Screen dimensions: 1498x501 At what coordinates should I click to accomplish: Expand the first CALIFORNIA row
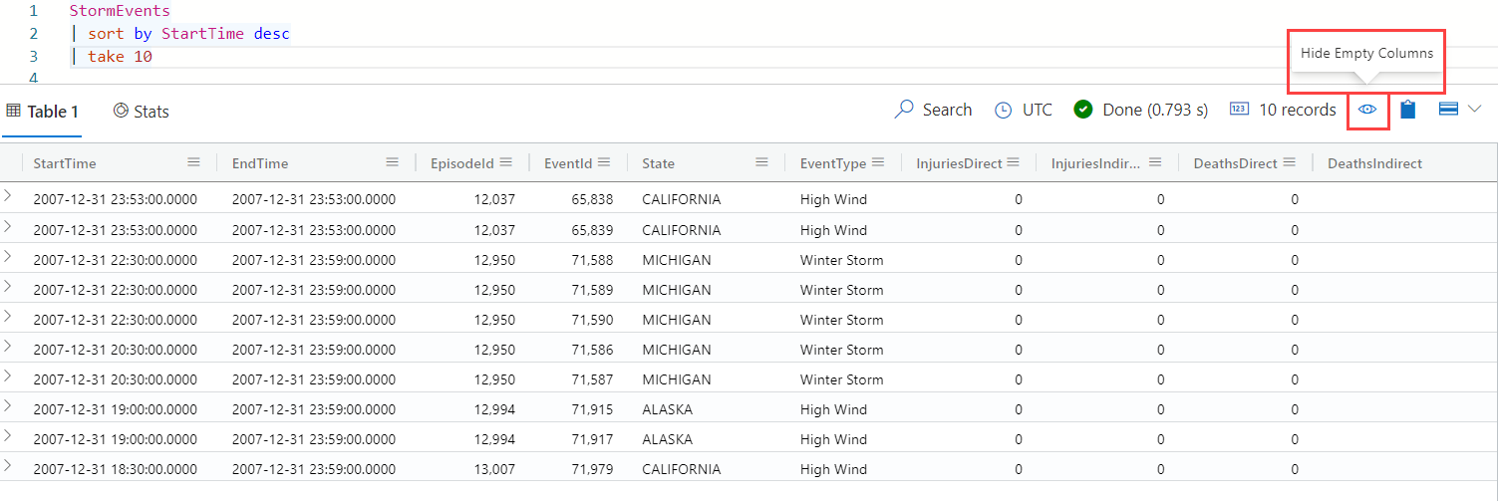pos(8,196)
